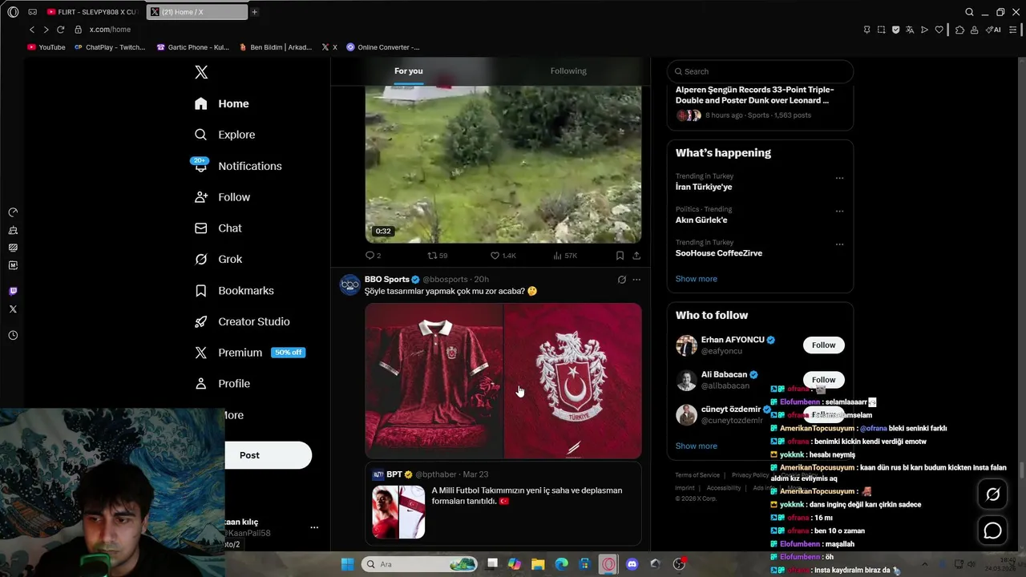Open Profile from the X sidebar
The height and width of the screenshot is (577, 1026).
tap(223, 384)
